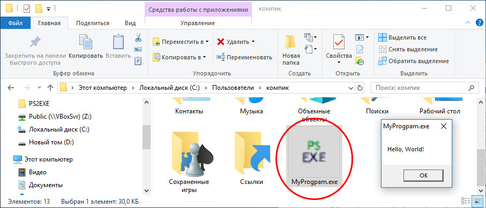486x208 pixels.
Task: Open the Управление tab
Action: (198, 23)
